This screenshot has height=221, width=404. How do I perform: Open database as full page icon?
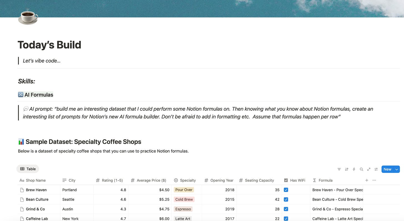[x=369, y=169]
